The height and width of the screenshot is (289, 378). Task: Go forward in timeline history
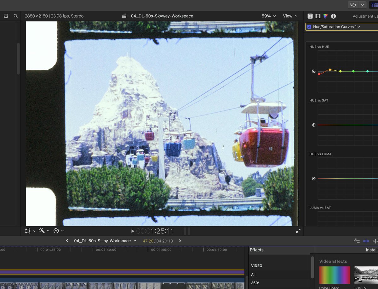(x=180, y=241)
